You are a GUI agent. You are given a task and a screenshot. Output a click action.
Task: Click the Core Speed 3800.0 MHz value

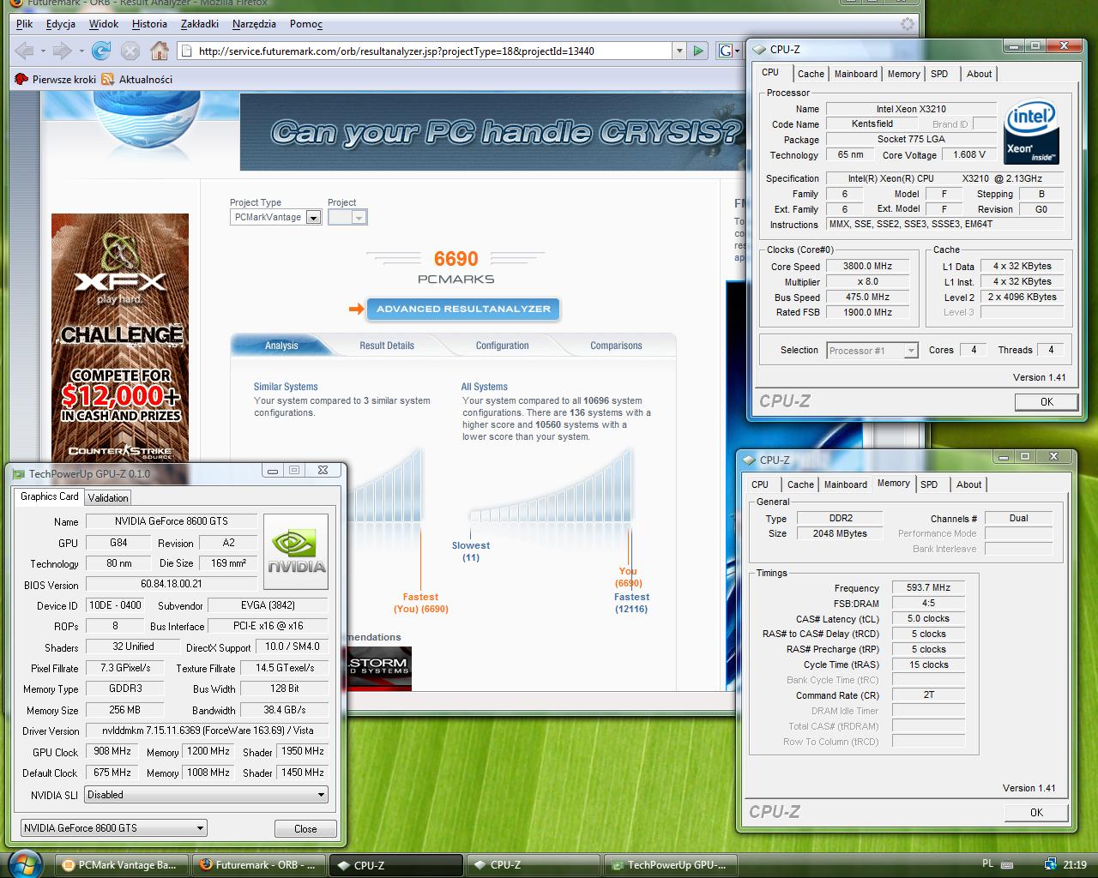coord(869,267)
